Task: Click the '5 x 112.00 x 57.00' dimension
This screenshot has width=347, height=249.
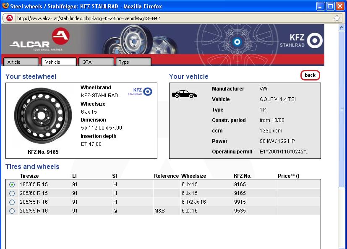Action: [102, 128]
